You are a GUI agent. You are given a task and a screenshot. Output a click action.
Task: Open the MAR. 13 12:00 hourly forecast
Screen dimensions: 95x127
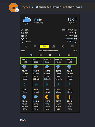[25, 61]
